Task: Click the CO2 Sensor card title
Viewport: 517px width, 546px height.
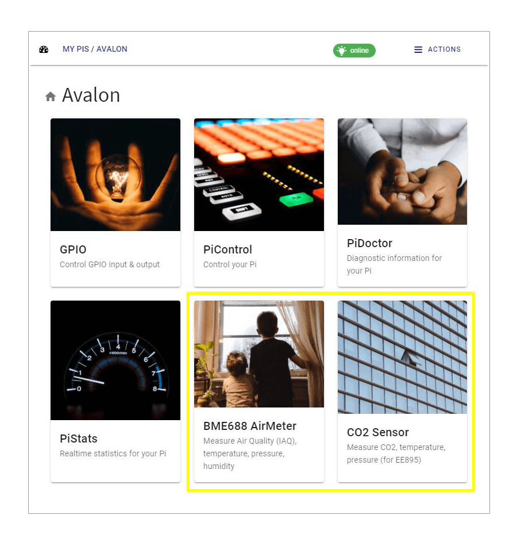Action: 377,432
